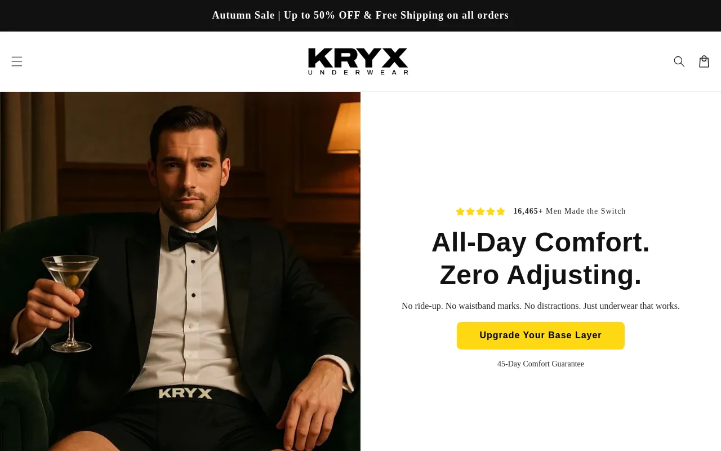
Task: Click the Free Shipping text in the banner
Action: [x=410, y=15]
